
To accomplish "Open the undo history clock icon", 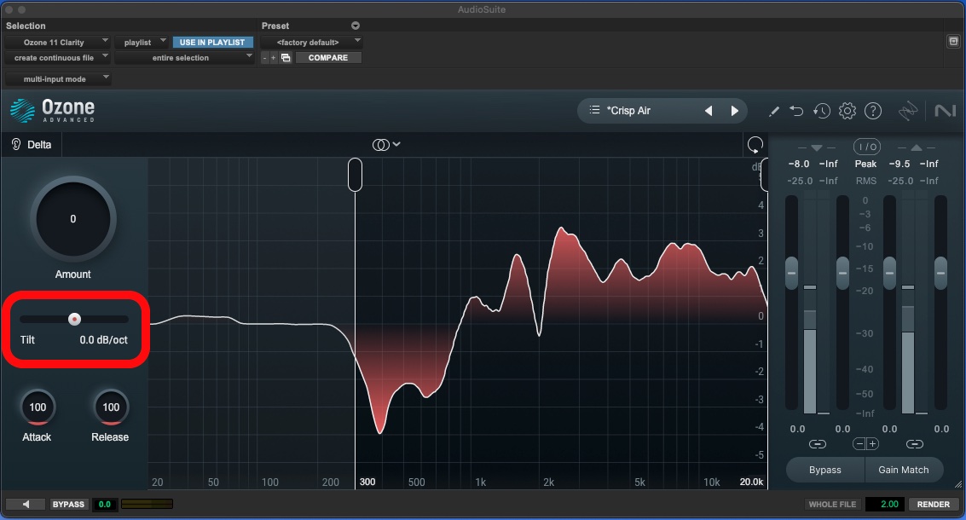I will [821, 111].
